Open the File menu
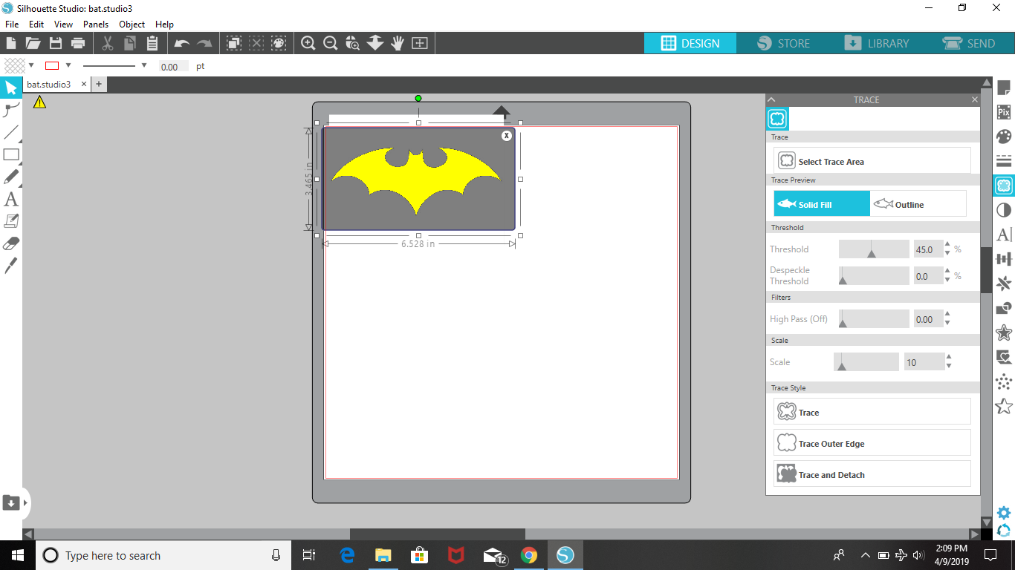Viewport: 1015px width, 570px height. click(x=12, y=24)
